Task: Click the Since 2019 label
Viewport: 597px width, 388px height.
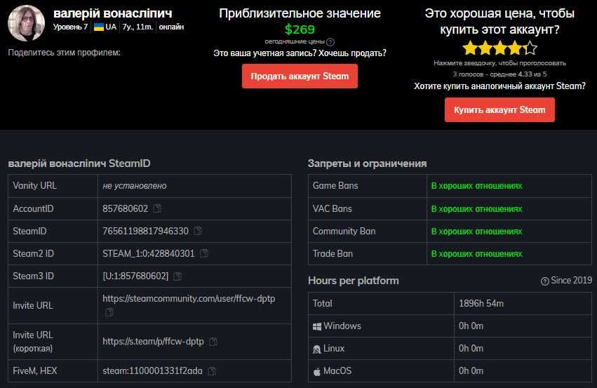Action: tap(571, 280)
